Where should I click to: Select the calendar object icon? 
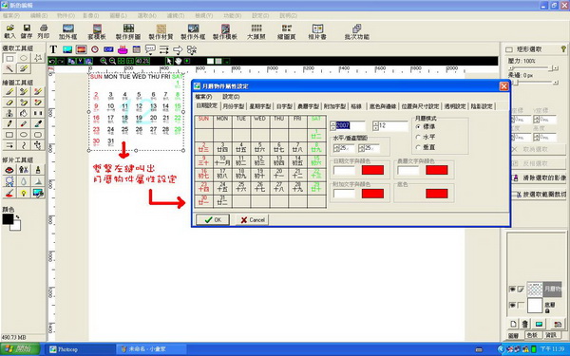coord(136,49)
